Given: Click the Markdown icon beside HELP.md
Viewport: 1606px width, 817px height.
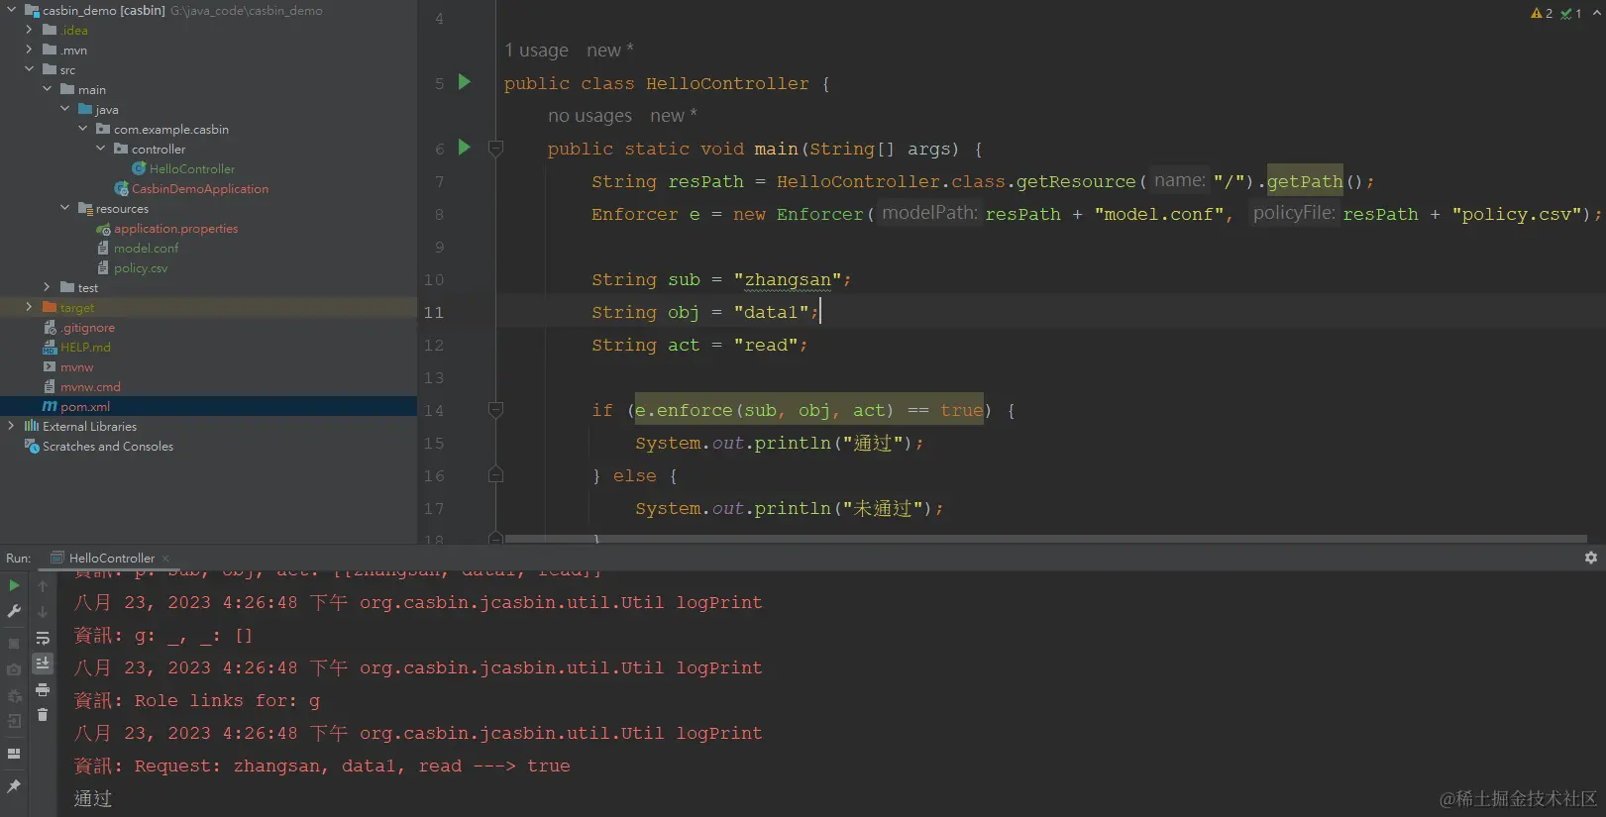Looking at the screenshot, I should pyautogui.click(x=50, y=347).
